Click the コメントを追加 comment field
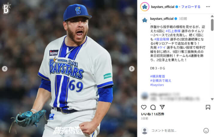The image size is (214, 137). tap(176, 131)
